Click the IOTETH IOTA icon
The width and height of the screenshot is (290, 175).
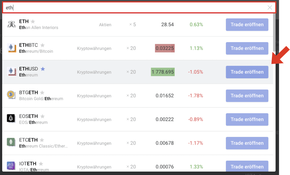click(x=11, y=165)
